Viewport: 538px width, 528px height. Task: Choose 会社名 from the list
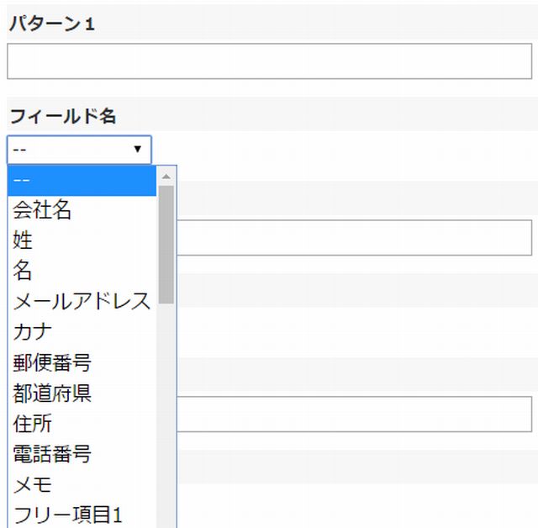82,209
